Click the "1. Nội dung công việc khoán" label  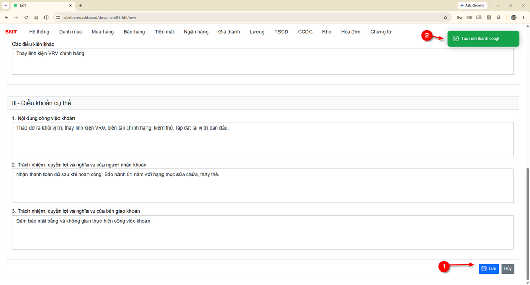43,118
